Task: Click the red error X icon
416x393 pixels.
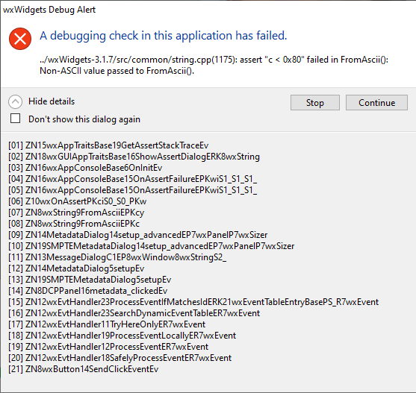Action: click(20, 39)
